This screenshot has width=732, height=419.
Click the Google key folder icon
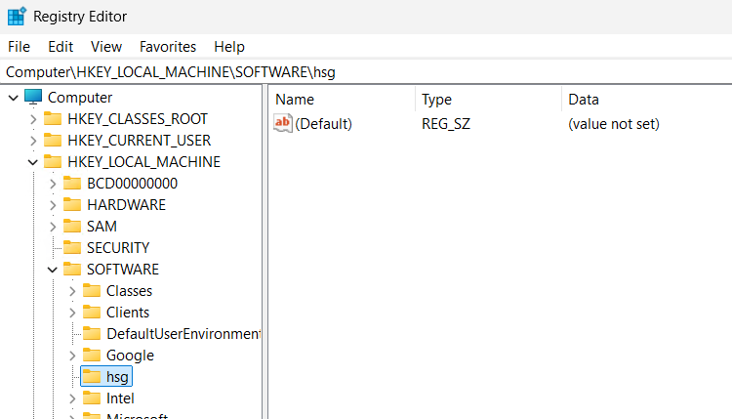pos(92,356)
